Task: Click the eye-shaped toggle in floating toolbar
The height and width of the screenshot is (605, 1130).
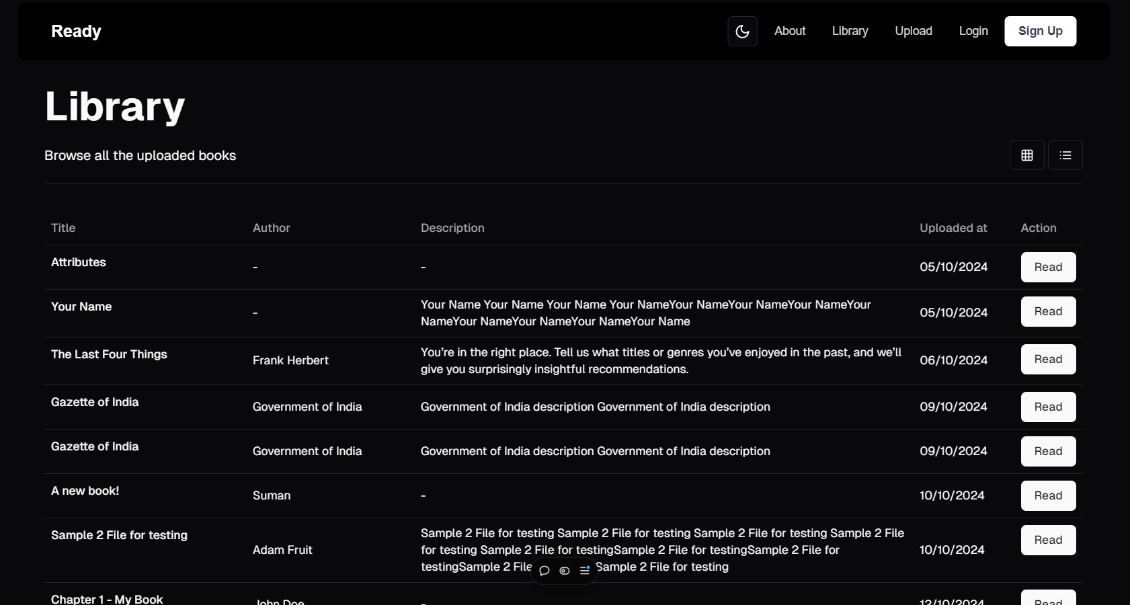Action: point(565,571)
